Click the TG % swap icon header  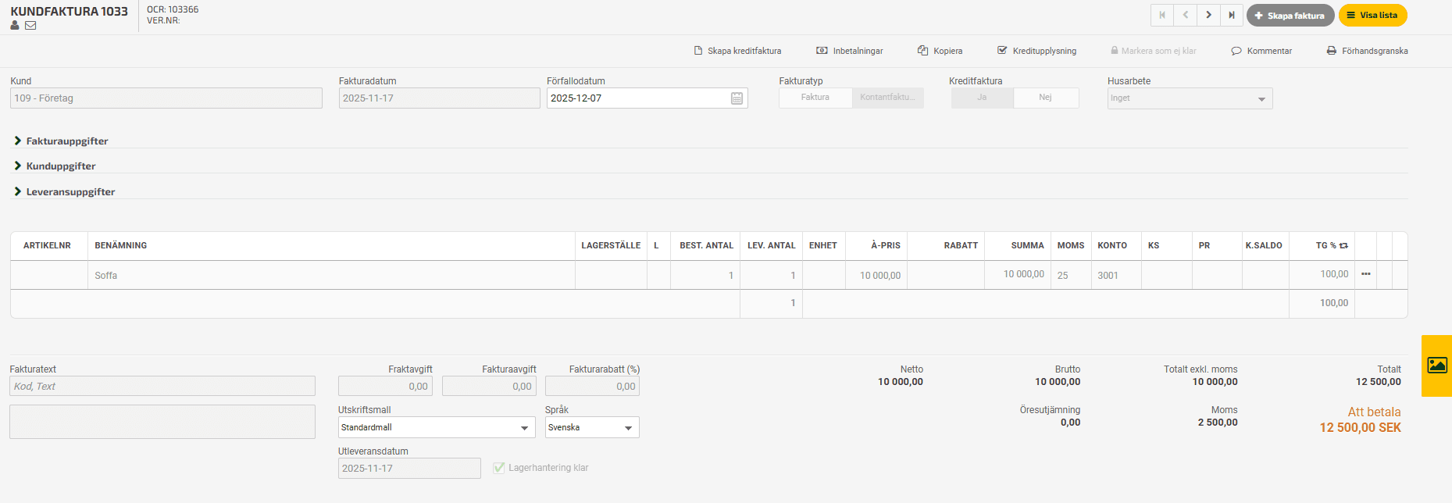[1343, 245]
